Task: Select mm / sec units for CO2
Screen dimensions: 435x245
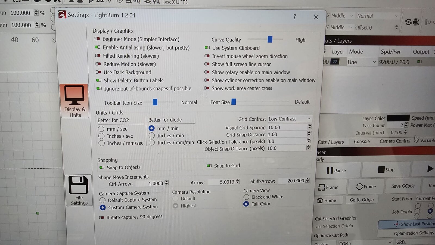Action: tap(101, 129)
